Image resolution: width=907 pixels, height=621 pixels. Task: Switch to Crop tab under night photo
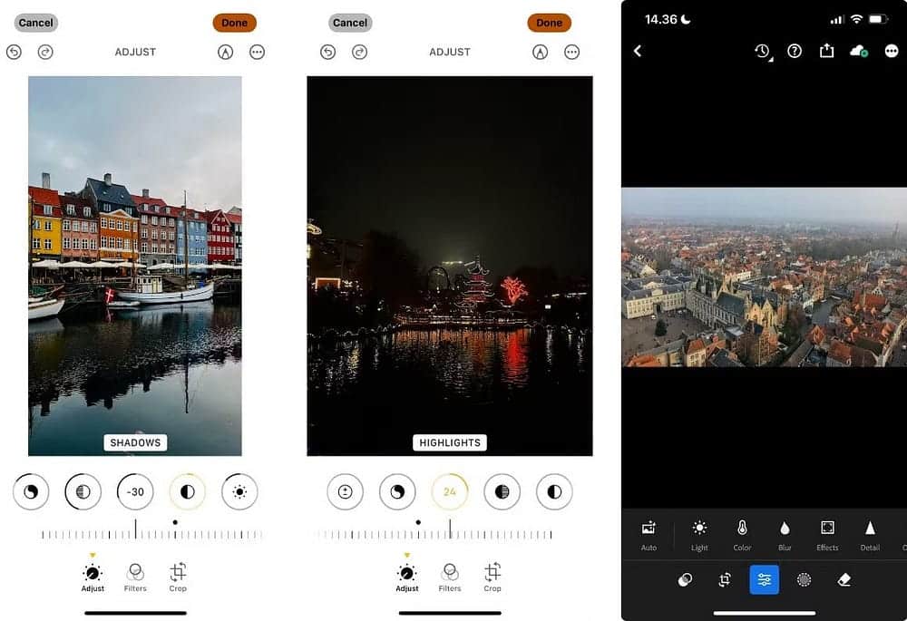tap(493, 576)
